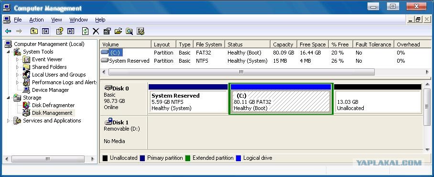Toggle the Show/Hide Console Tree icon

(x=45, y=31)
